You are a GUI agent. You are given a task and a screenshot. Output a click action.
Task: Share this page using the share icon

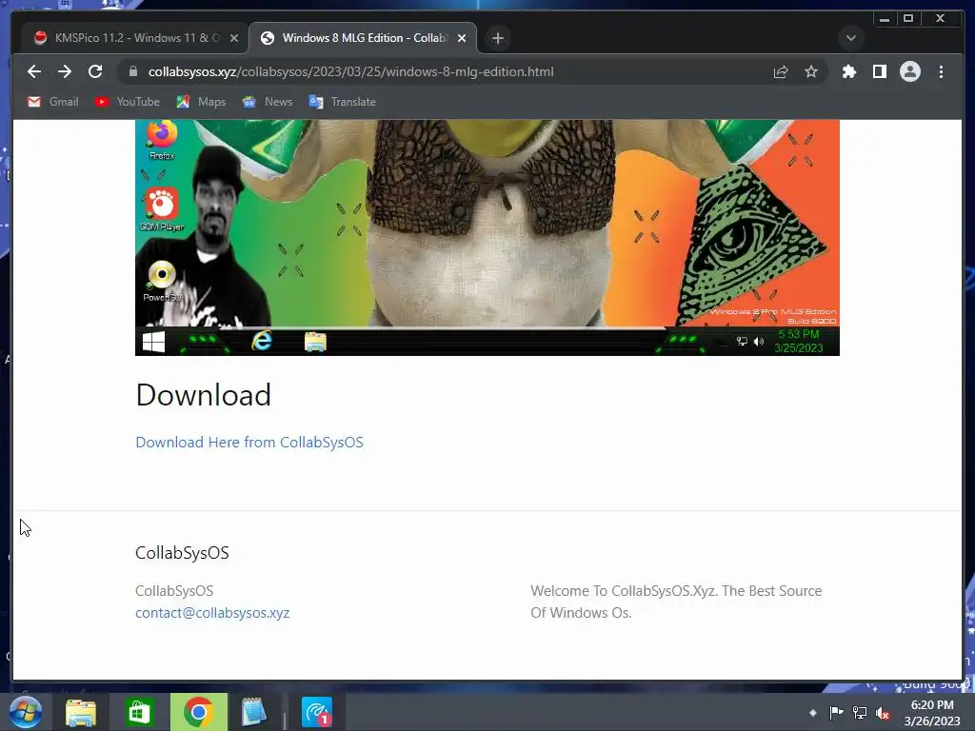781,71
